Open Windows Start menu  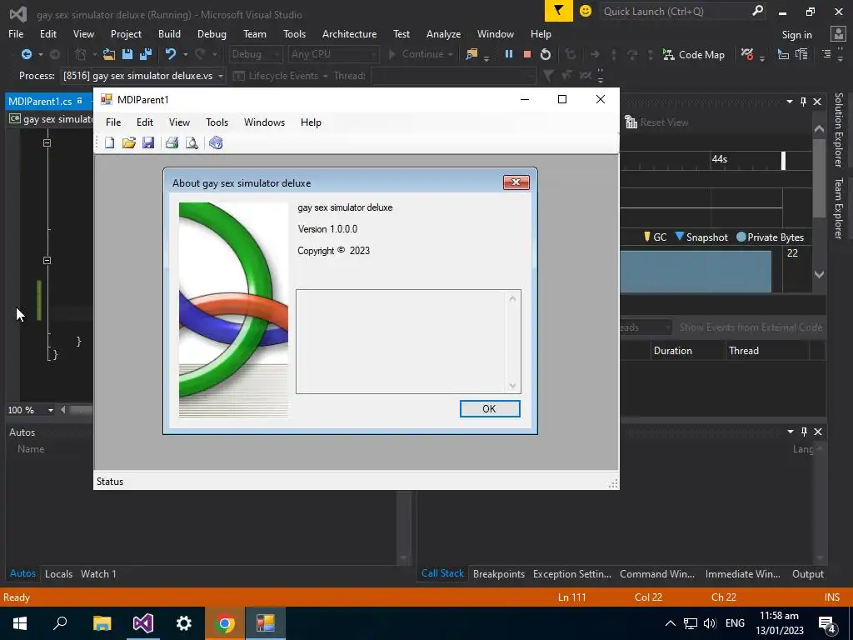pyautogui.click(x=20, y=623)
